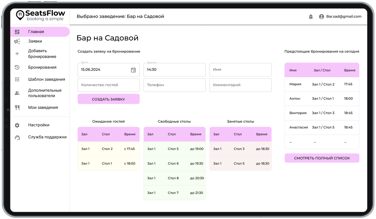Click Создать заявку на бронирование label

coord(109,52)
